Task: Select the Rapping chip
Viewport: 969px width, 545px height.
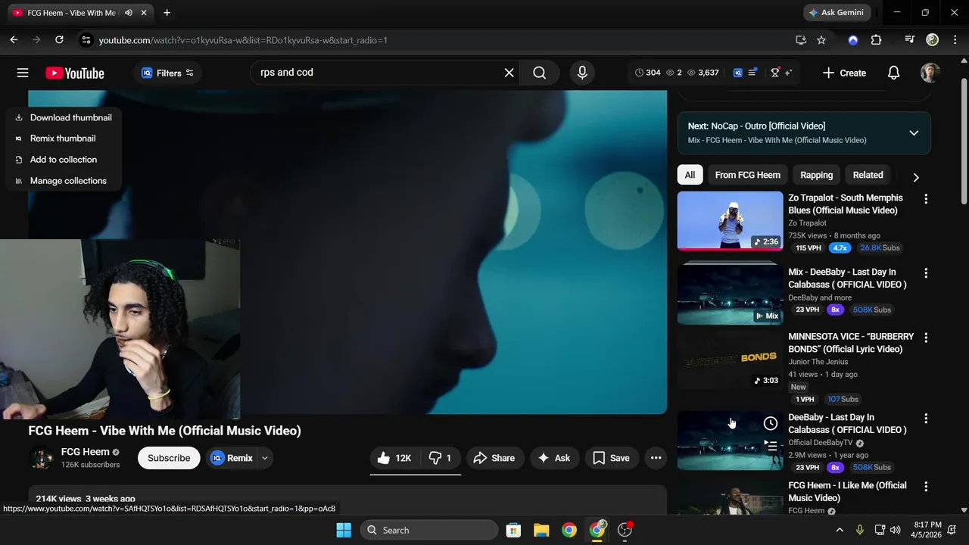Action: (816, 175)
